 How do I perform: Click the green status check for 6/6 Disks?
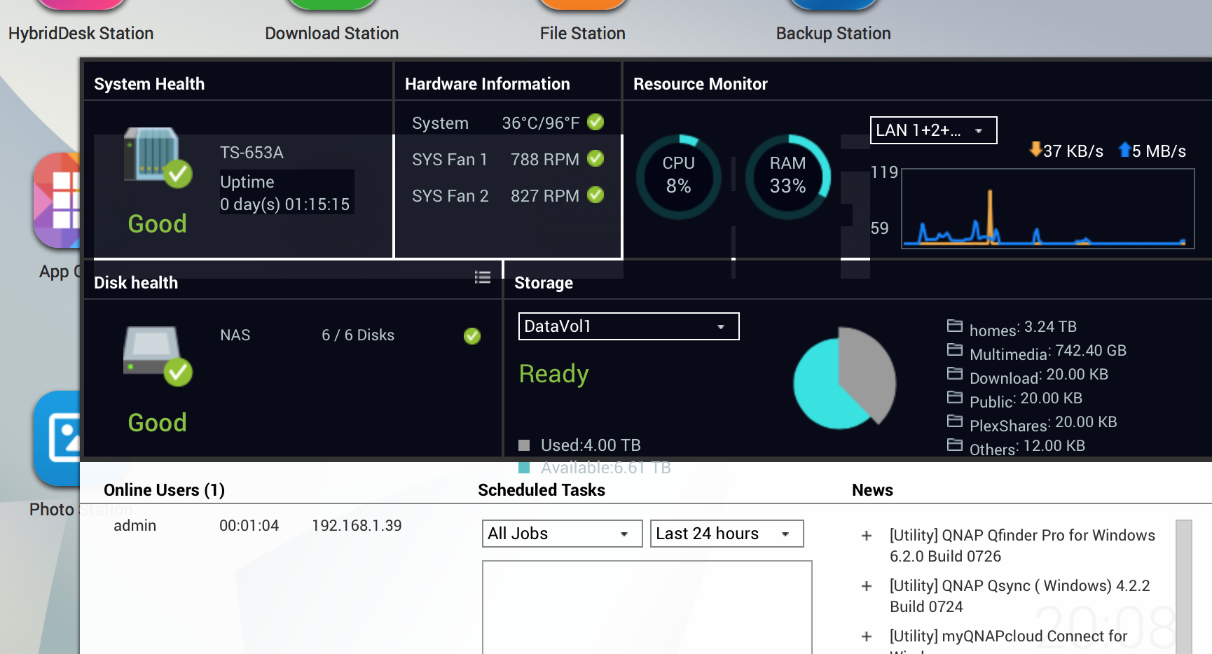[472, 336]
